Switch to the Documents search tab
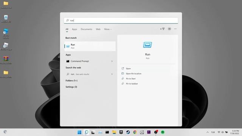Image resolution: width=242 pixels, height=136 pixels. pos(86,29)
